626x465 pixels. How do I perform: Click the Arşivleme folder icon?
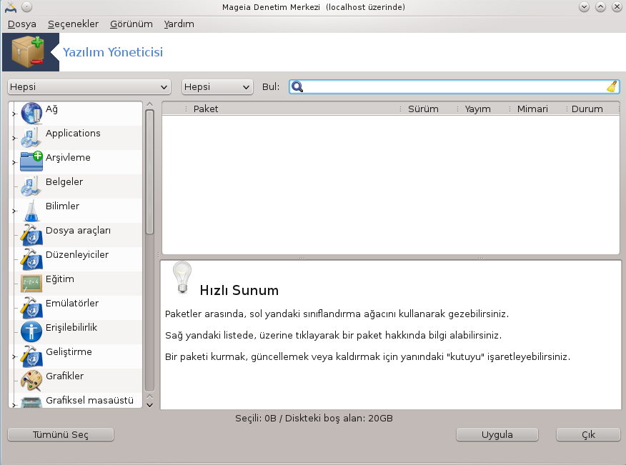(31, 161)
